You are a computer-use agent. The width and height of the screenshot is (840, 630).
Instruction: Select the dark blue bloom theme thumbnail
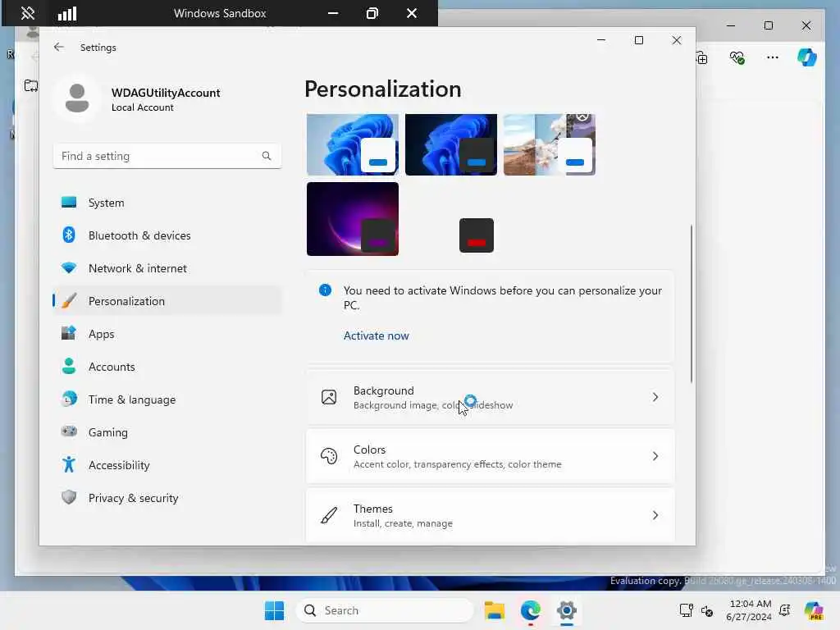451,144
